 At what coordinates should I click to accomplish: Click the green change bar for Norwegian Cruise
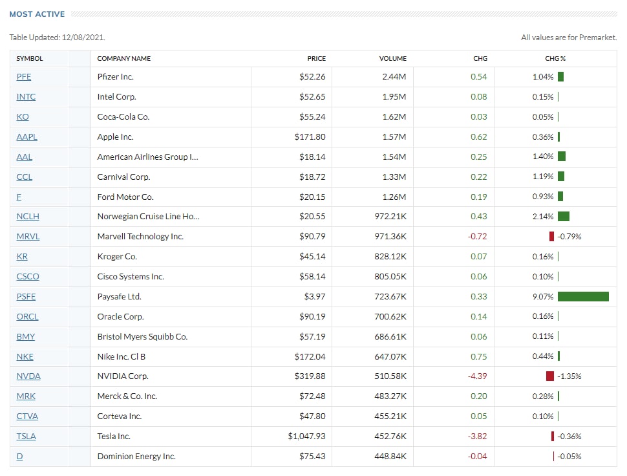tap(564, 217)
